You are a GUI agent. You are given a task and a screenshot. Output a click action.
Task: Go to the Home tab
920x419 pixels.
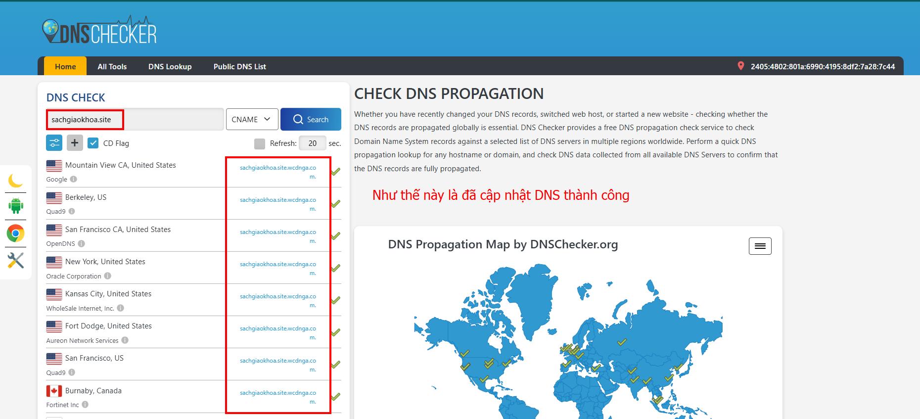65,66
